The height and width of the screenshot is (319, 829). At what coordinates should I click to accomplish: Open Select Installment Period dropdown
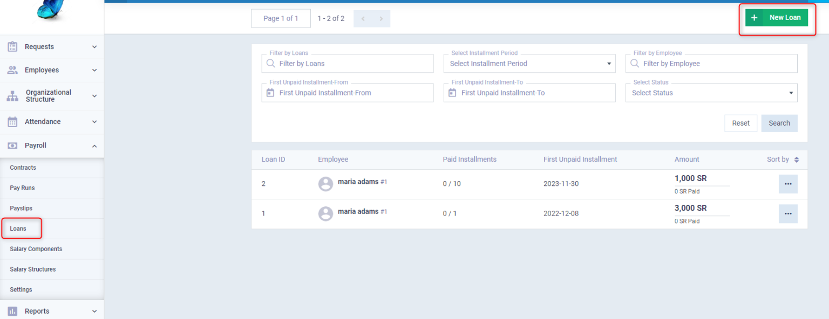point(529,63)
